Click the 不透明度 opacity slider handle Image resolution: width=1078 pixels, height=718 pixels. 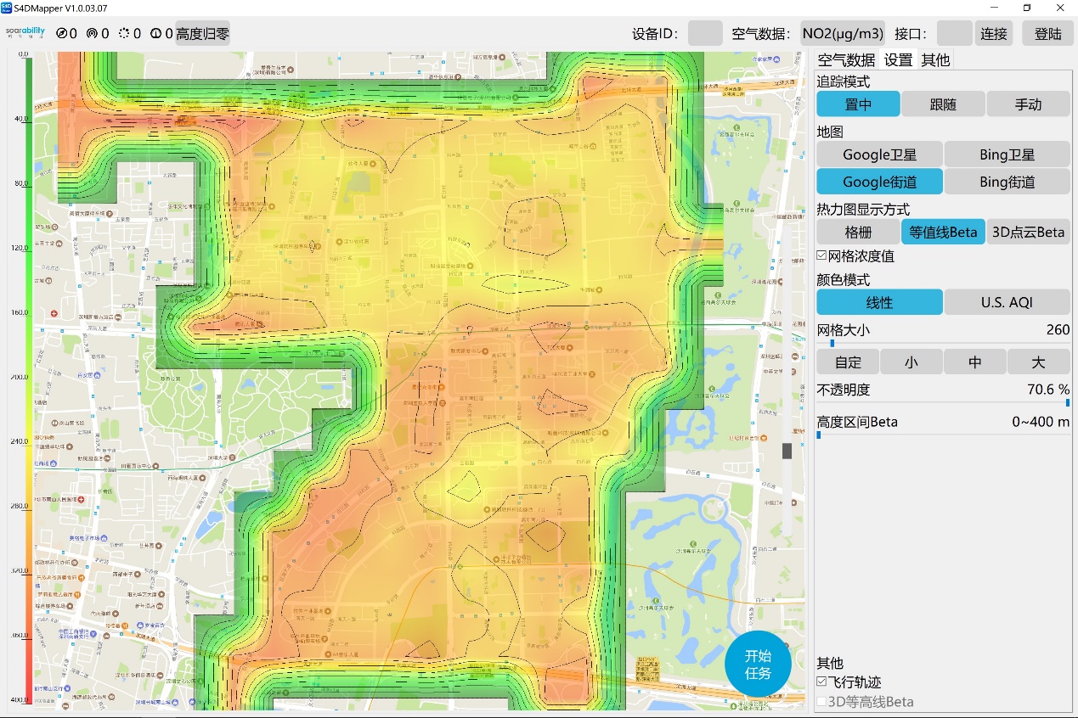(x=1067, y=402)
